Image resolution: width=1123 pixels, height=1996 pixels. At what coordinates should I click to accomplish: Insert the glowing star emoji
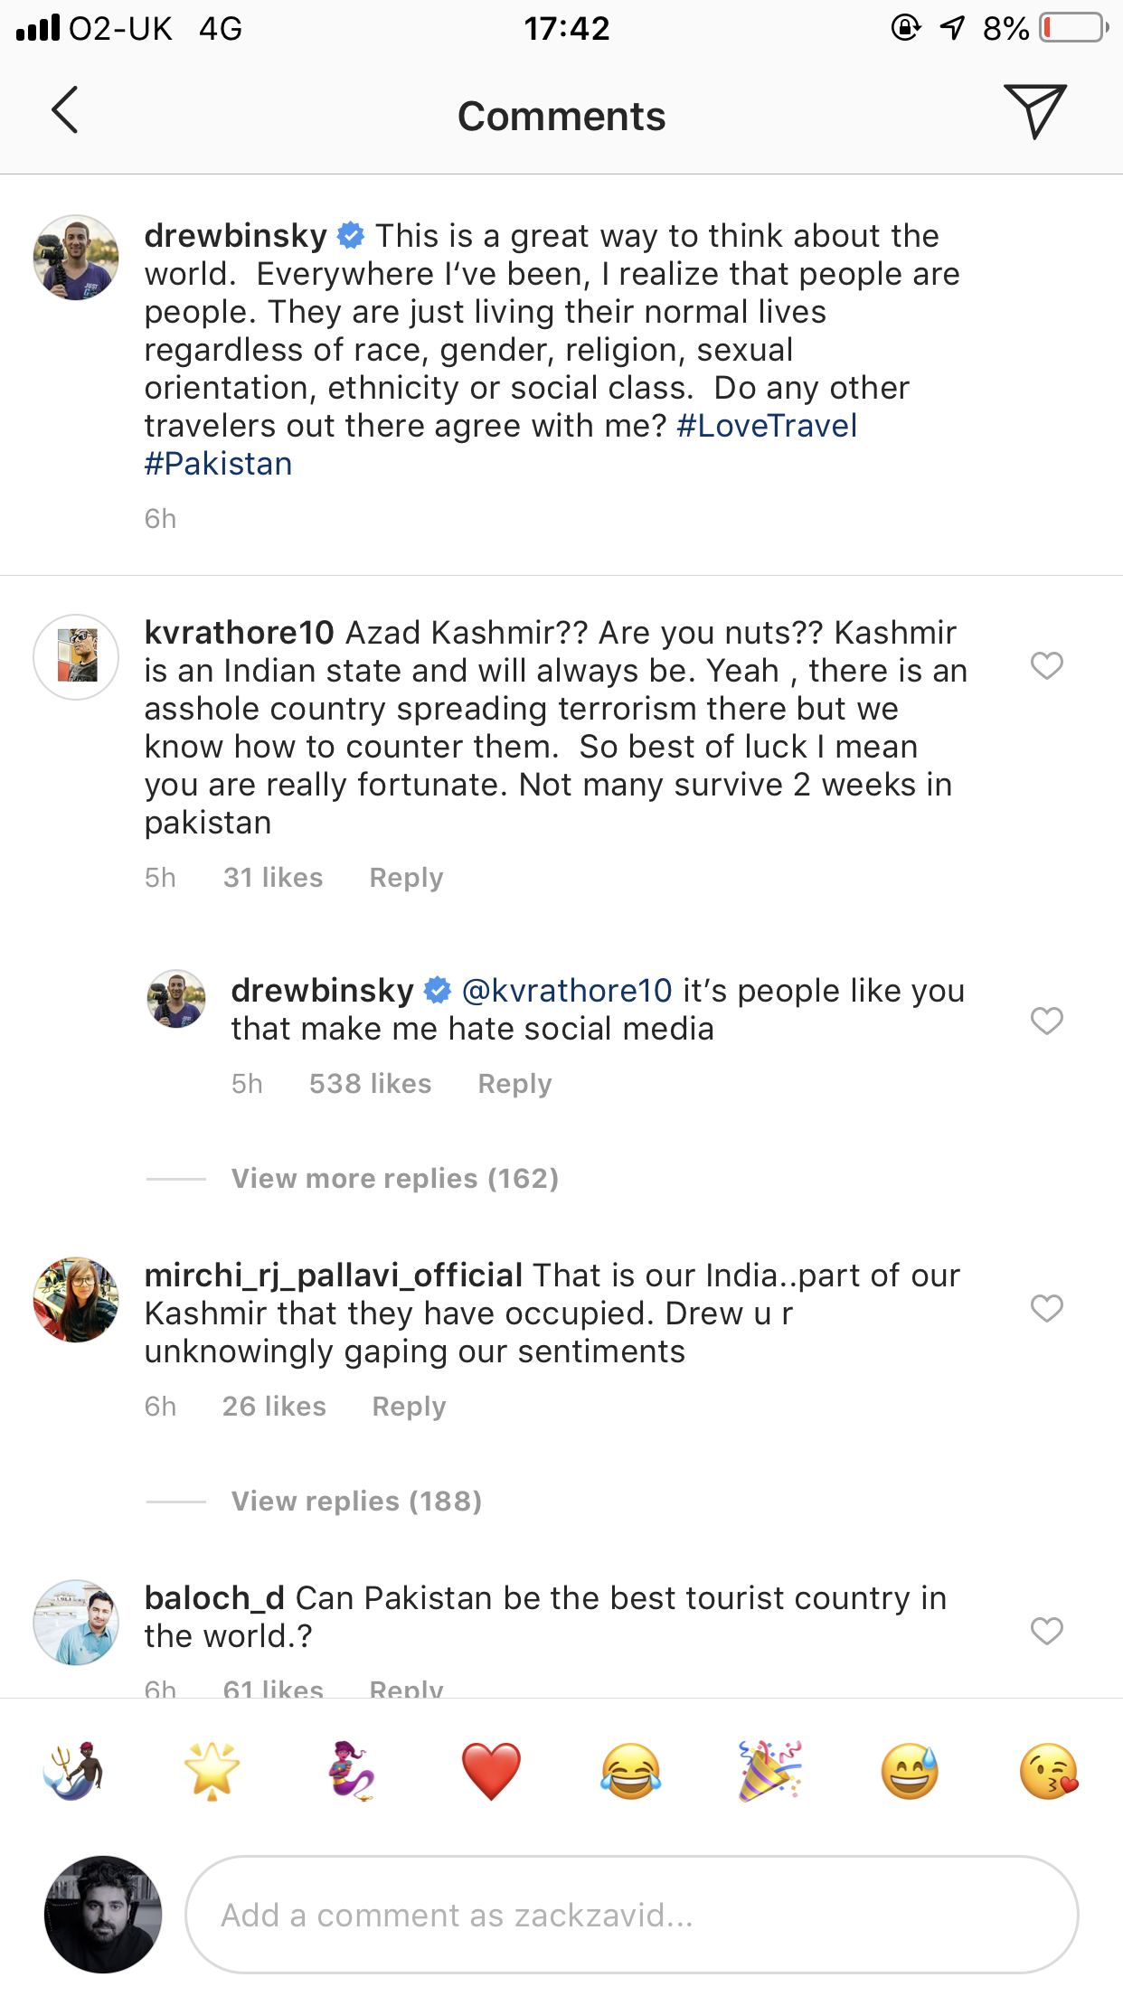[x=212, y=1771]
